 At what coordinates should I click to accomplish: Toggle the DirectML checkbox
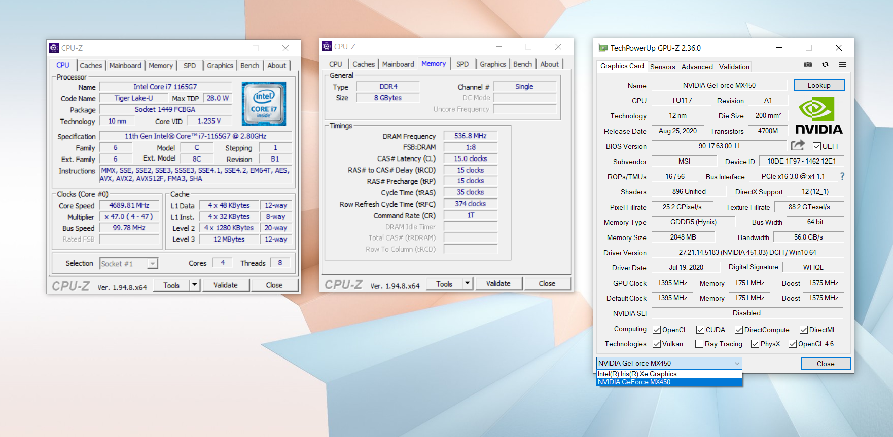tap(804, 330)
